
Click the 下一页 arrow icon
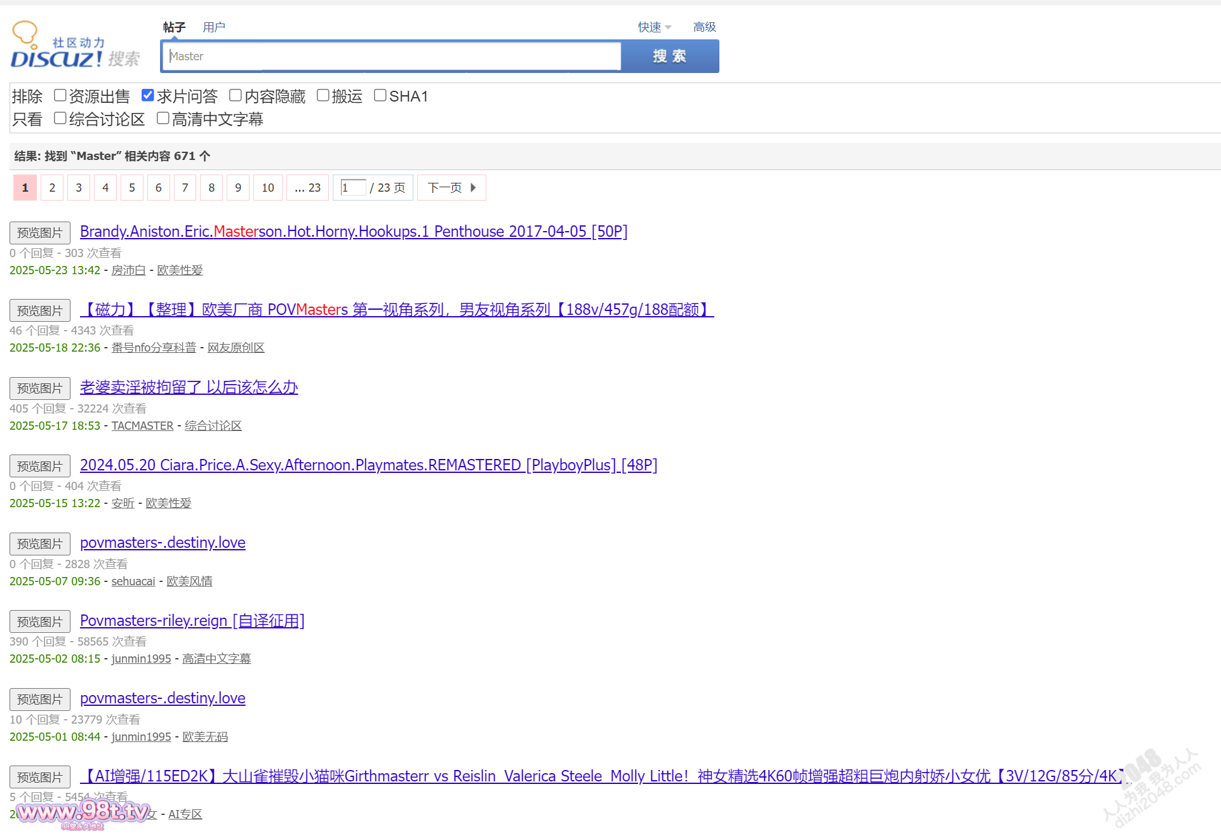[x=473, y=187]
